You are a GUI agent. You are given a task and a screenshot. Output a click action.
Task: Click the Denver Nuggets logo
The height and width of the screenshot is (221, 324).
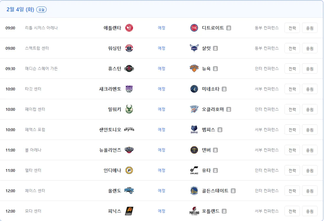tap(194, 150)
